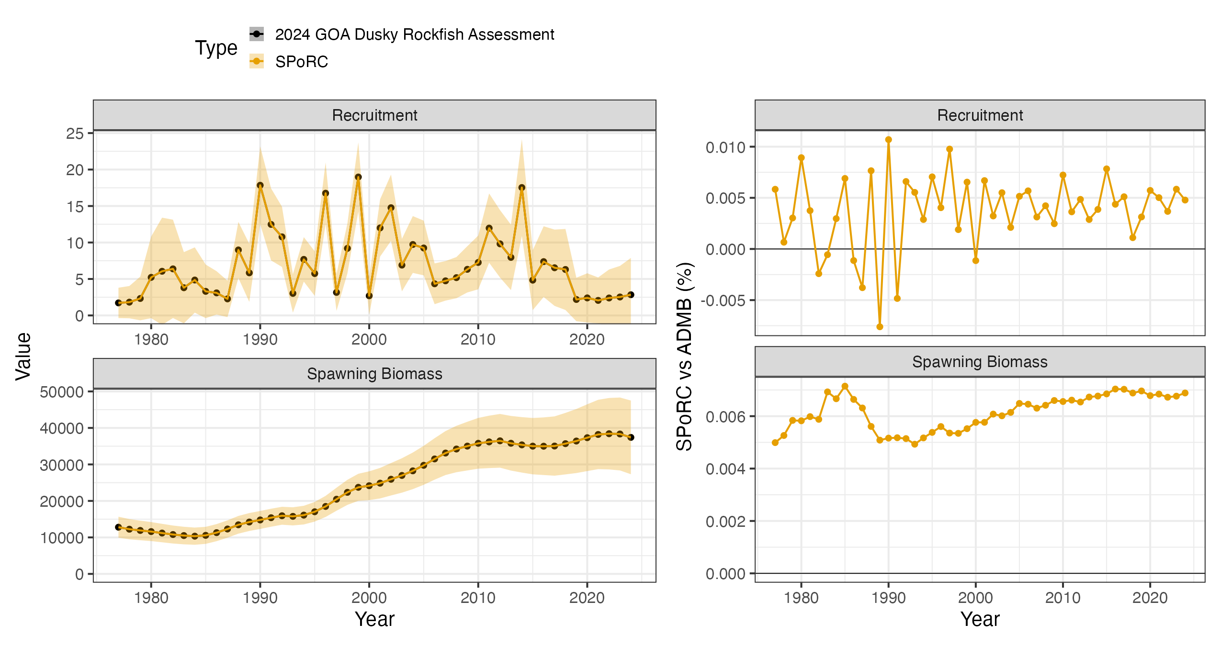This screenshot has height=646, width=1221.
Task: Click the 'SPoRC vs ADMB (%)' axis title
Action: point(684,356)
